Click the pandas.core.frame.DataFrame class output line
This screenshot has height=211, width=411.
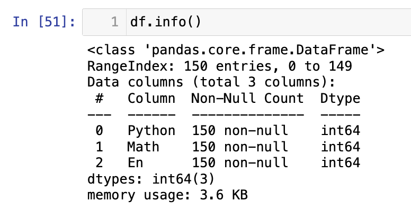(x=236, y=51)
